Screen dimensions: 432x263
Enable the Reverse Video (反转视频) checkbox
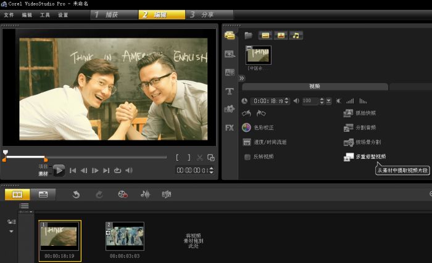point(247,156)
